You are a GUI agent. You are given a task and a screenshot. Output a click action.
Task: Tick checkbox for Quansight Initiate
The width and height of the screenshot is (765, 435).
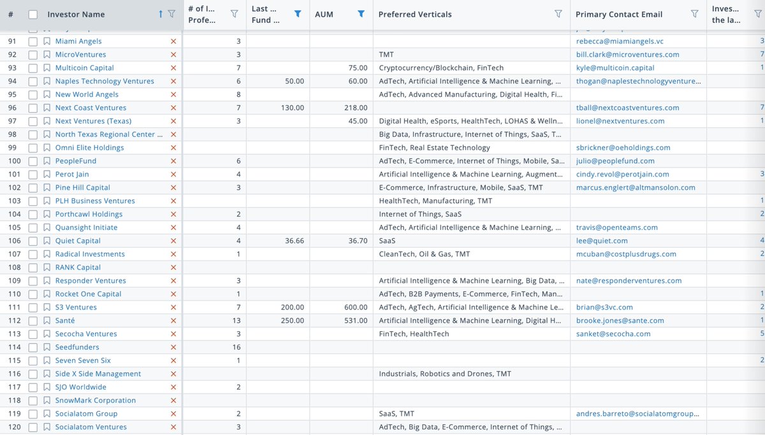tap(33, 228)
